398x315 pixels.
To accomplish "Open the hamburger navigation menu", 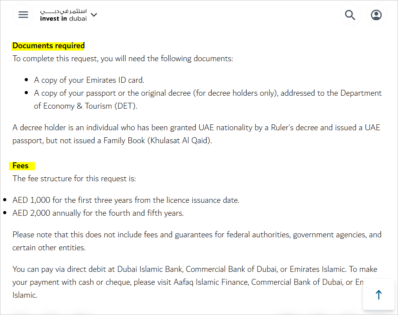I will 23,15.
